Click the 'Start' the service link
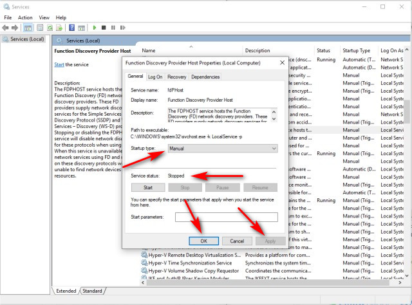Viewport: 412px width, 305px height. 59,64
